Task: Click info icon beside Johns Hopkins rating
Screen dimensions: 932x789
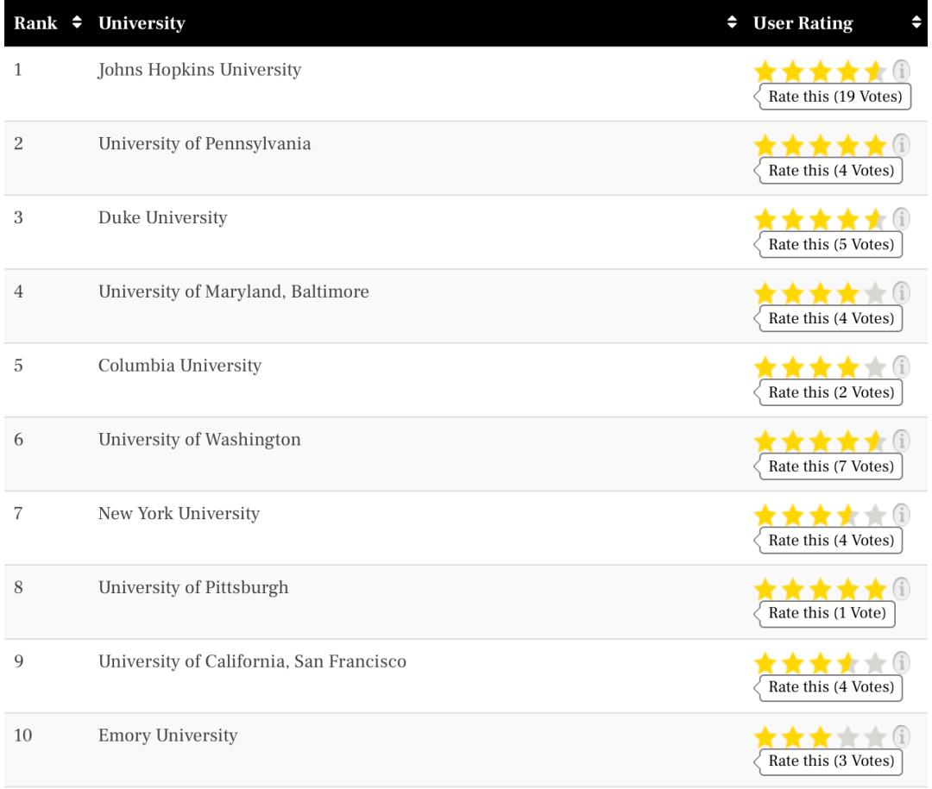Action: point(901,70)
